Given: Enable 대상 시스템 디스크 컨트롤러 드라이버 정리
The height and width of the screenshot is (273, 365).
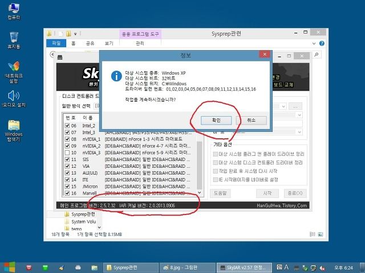Looking at the screenshot, I should click(216, 163).
